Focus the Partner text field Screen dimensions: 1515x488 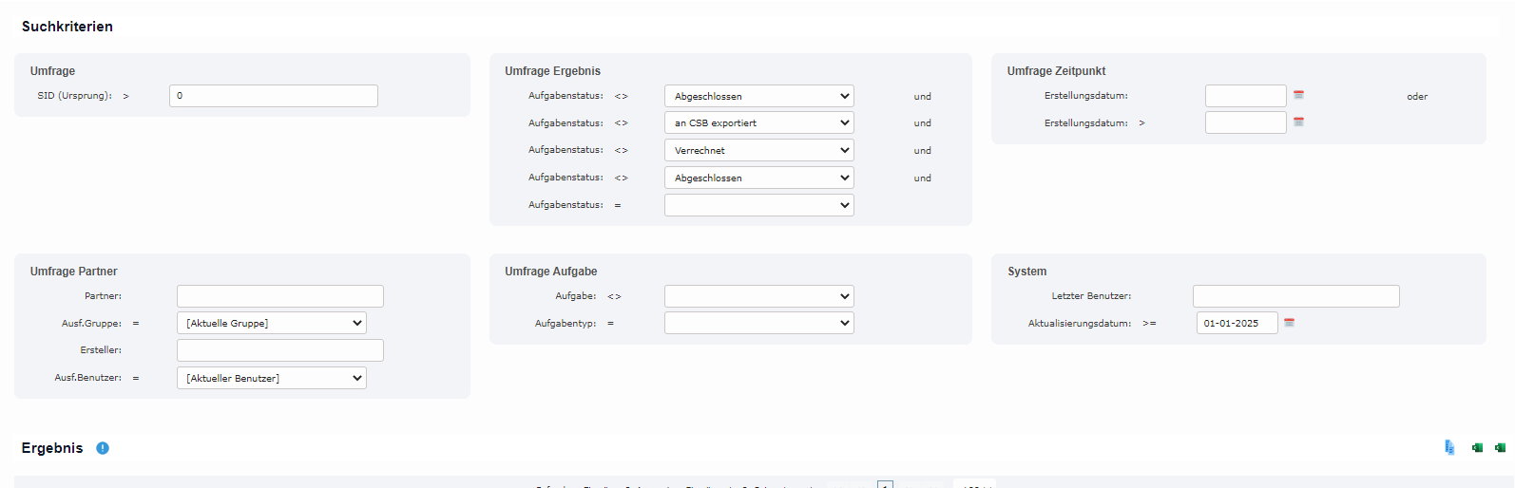click(279, 296)
